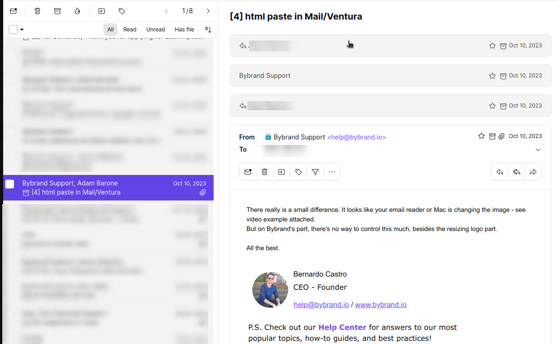
Task: Visit the Help Center link
Action: pyautogui.click(x=342, y=327)
